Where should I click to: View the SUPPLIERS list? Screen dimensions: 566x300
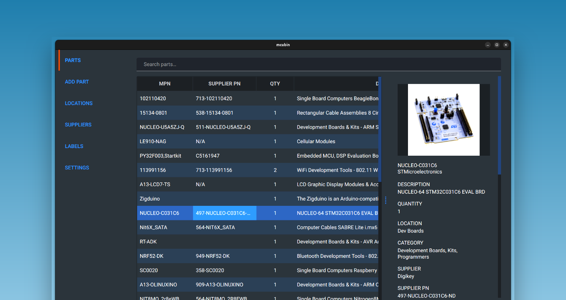pos(78,125)
